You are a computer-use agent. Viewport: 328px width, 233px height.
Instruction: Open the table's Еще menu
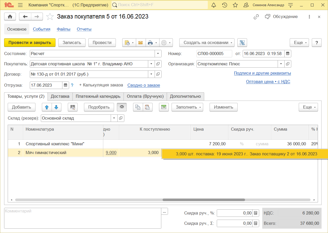[308, 107]
